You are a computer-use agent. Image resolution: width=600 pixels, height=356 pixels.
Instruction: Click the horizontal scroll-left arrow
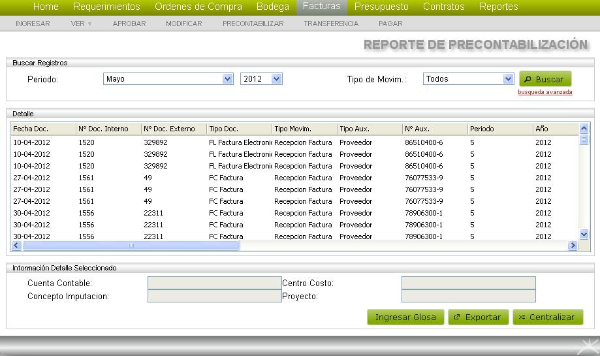click(x=16, y=246)
